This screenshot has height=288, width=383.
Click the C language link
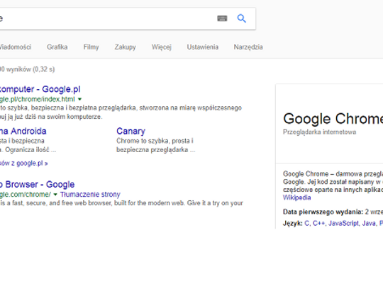coord(307,223)
